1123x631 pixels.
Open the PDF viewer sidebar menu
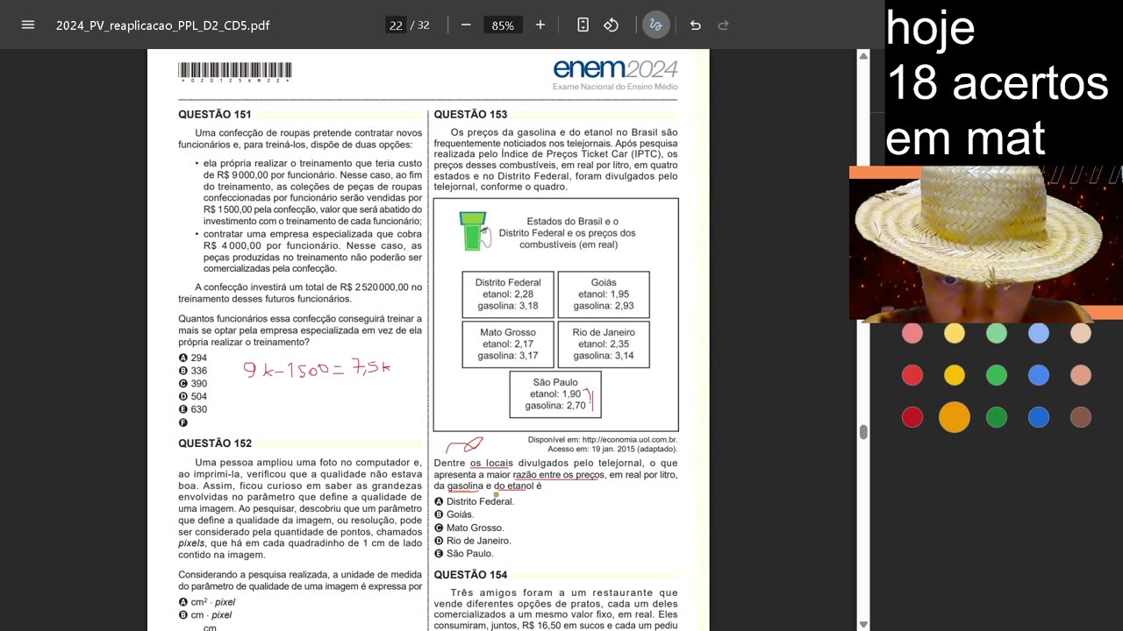[x=28, y=25]
